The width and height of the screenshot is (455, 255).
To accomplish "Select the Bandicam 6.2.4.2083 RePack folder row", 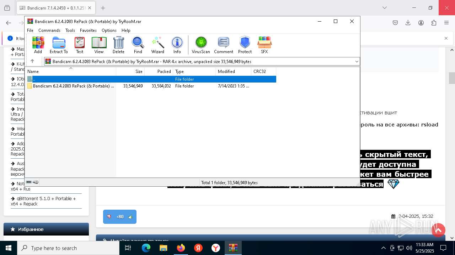I will (x=151, y=86).
